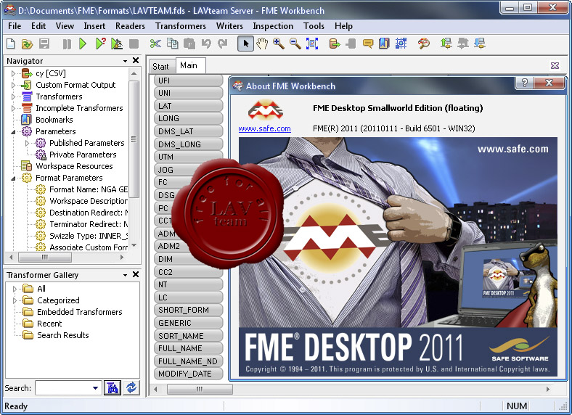Expand the All folder in Transformer Gallery

click(x=15, y=289)
